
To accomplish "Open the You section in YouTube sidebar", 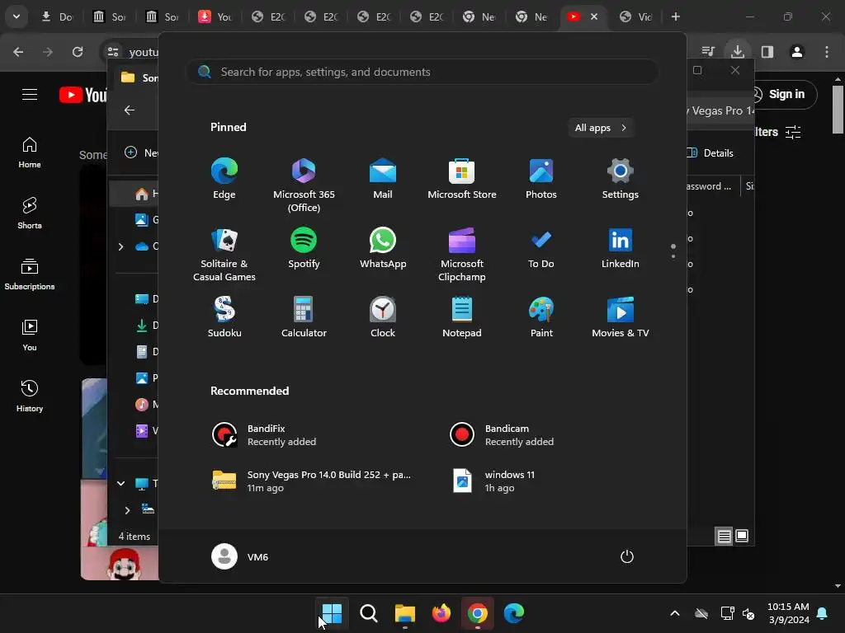I will coord(30,335).
